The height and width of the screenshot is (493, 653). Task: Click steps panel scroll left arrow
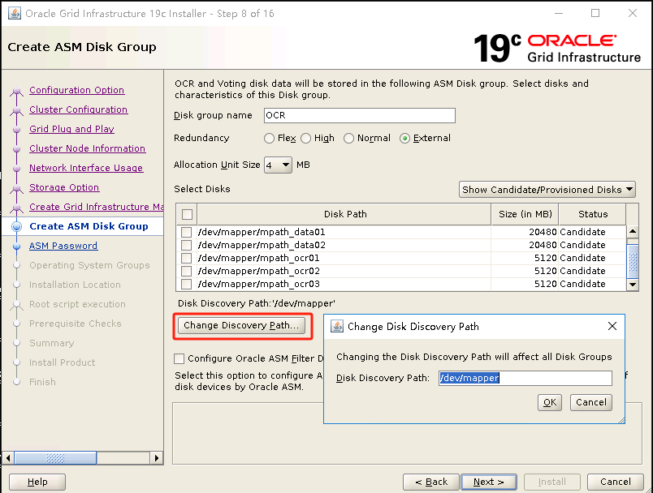click(x=8, y=458)
